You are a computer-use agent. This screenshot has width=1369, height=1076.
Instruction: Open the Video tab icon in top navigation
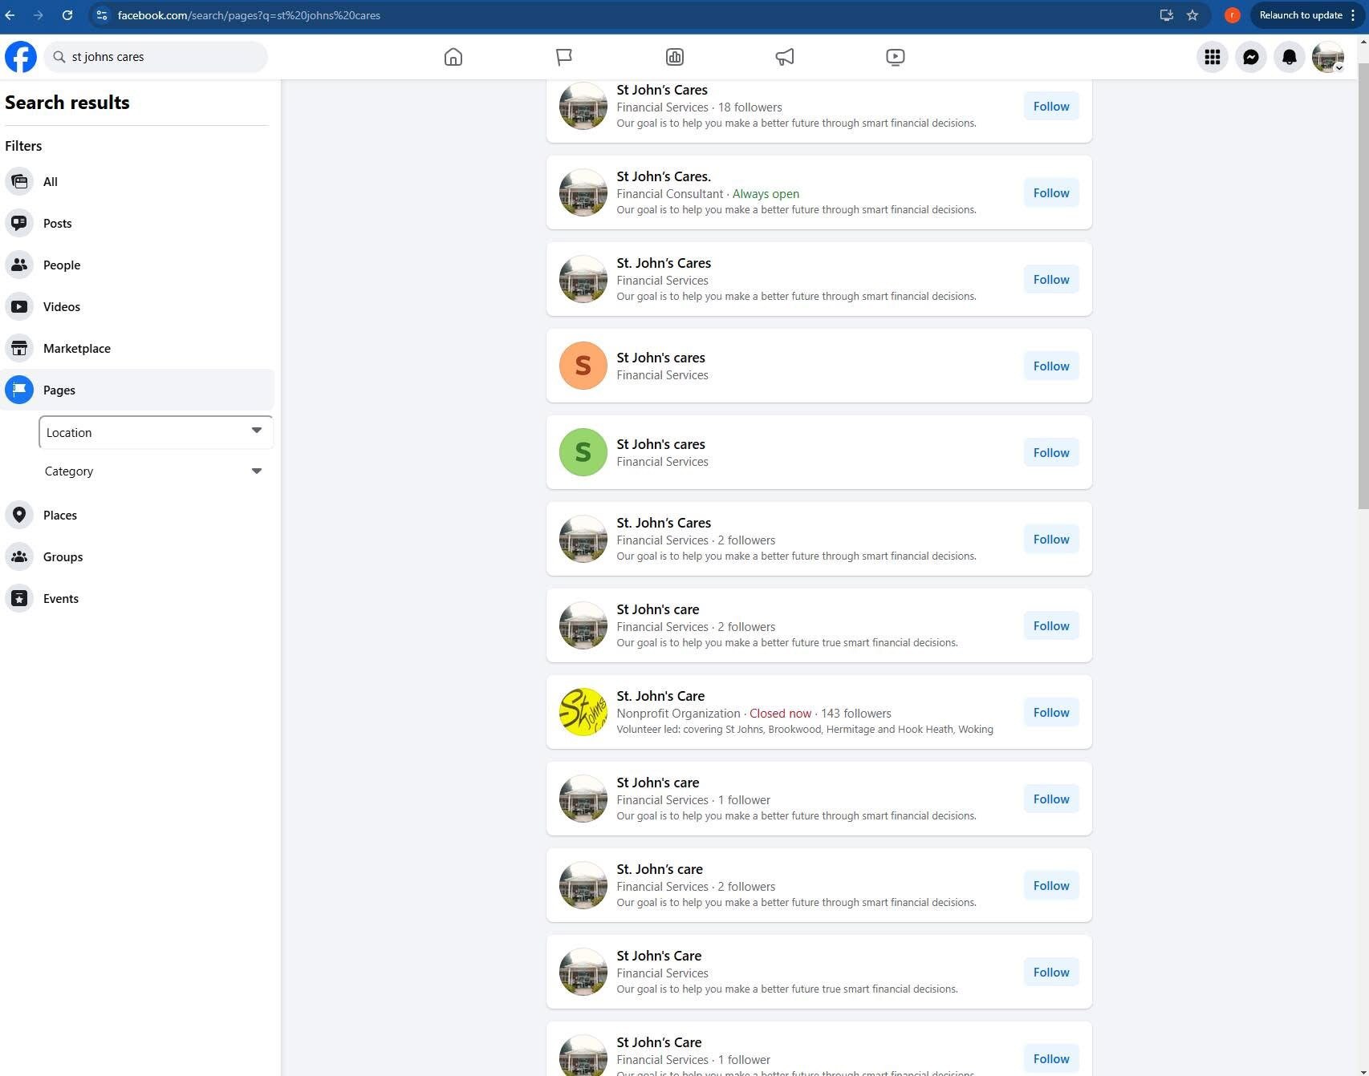pos(894,56)
